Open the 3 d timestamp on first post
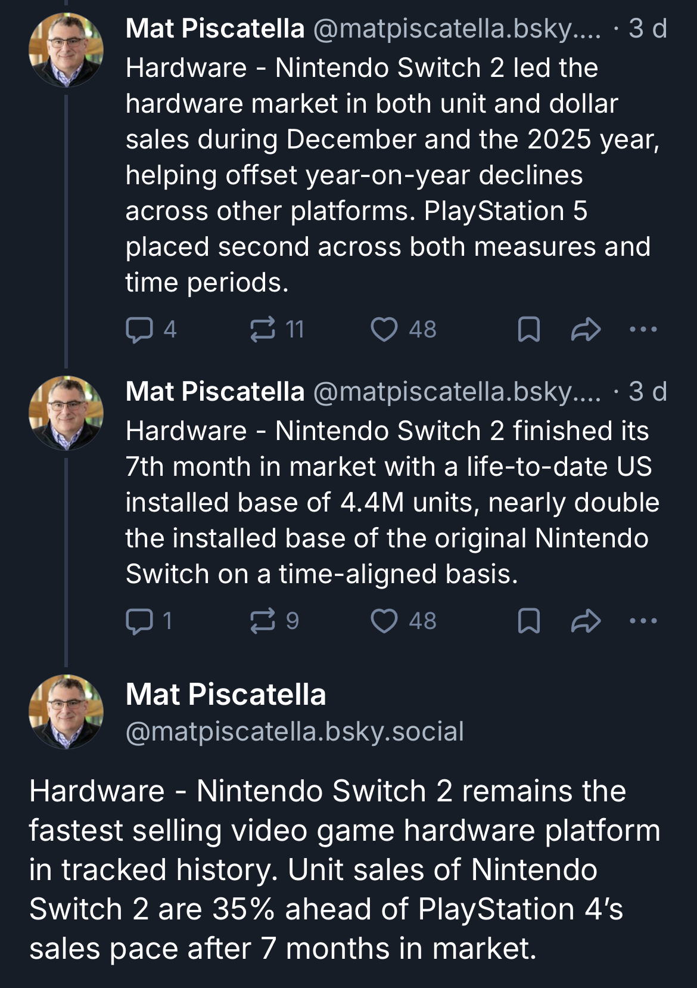Image resolution: width=697 pixels, height=988 pixels. (x=648, y=29)
